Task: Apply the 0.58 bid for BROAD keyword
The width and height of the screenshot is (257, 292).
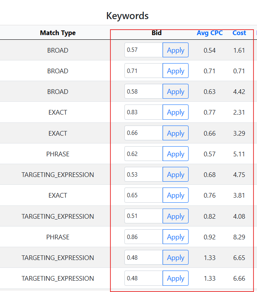Action: [x=175, y=92]
